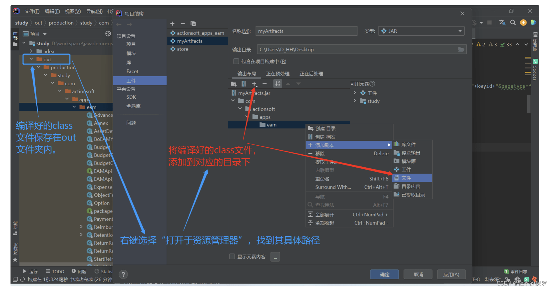Click the 输出目录 path field
Viewport: 551px width, 289px height.
pyautogui.click(x=362, y=49)
